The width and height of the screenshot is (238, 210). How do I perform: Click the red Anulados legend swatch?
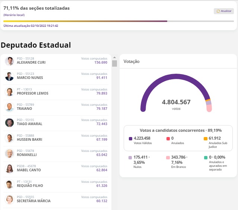(168, 139)
